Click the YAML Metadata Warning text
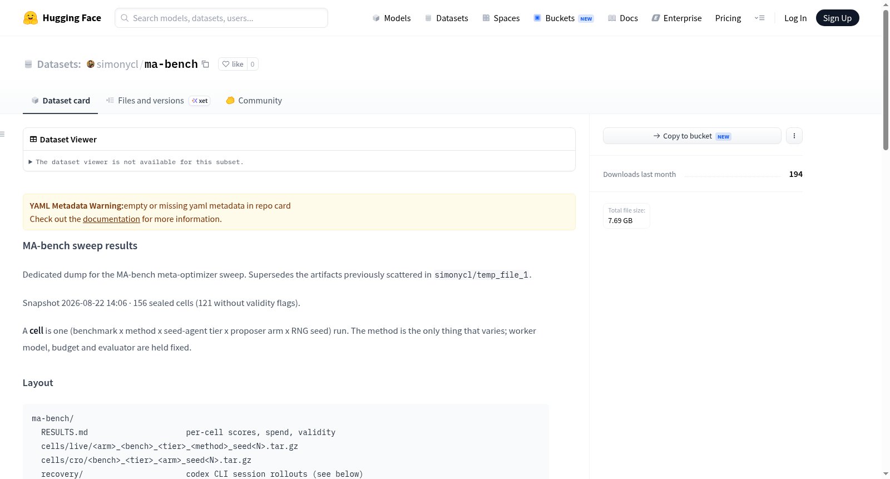The image size is (890, 479). tap(76, 206)
